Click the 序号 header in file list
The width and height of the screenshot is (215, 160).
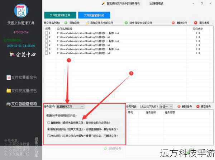tap(48, 29)
